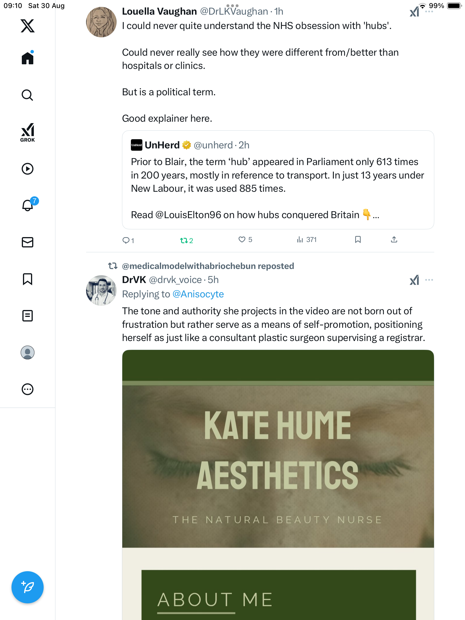Open profile avatar in sidebar
The height and width of the screenshot is (620, 465).
28,352
